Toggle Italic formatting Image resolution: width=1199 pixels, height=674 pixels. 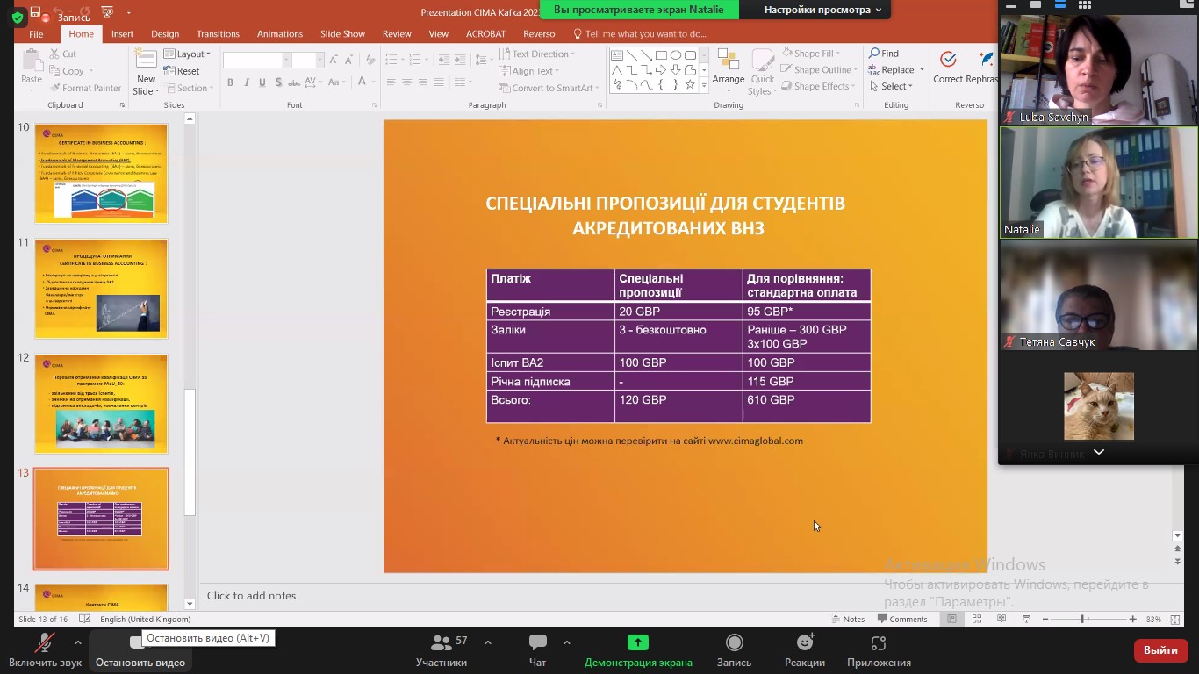tap(246, 82)
